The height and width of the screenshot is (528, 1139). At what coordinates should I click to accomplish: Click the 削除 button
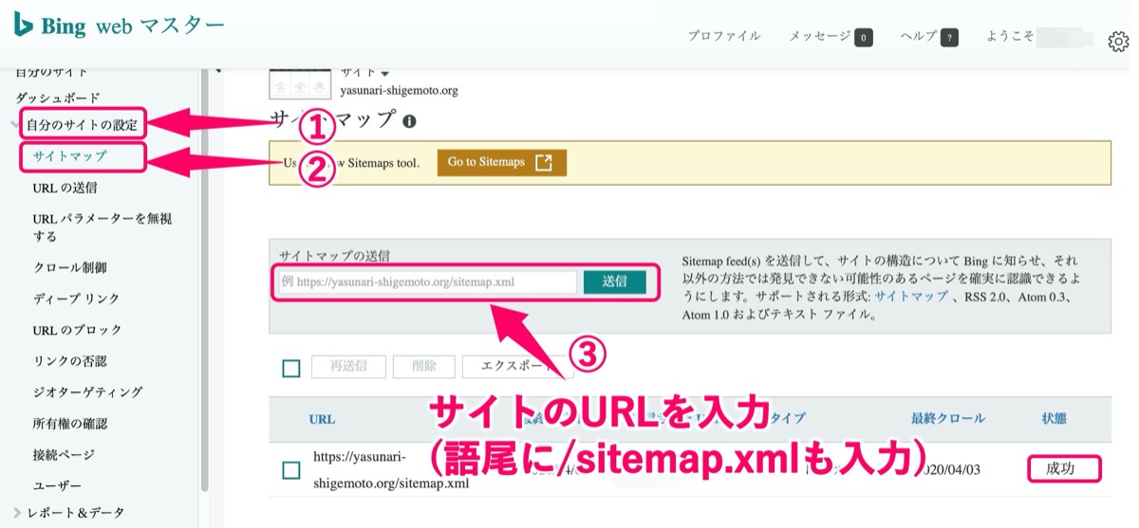pos(424,367)
